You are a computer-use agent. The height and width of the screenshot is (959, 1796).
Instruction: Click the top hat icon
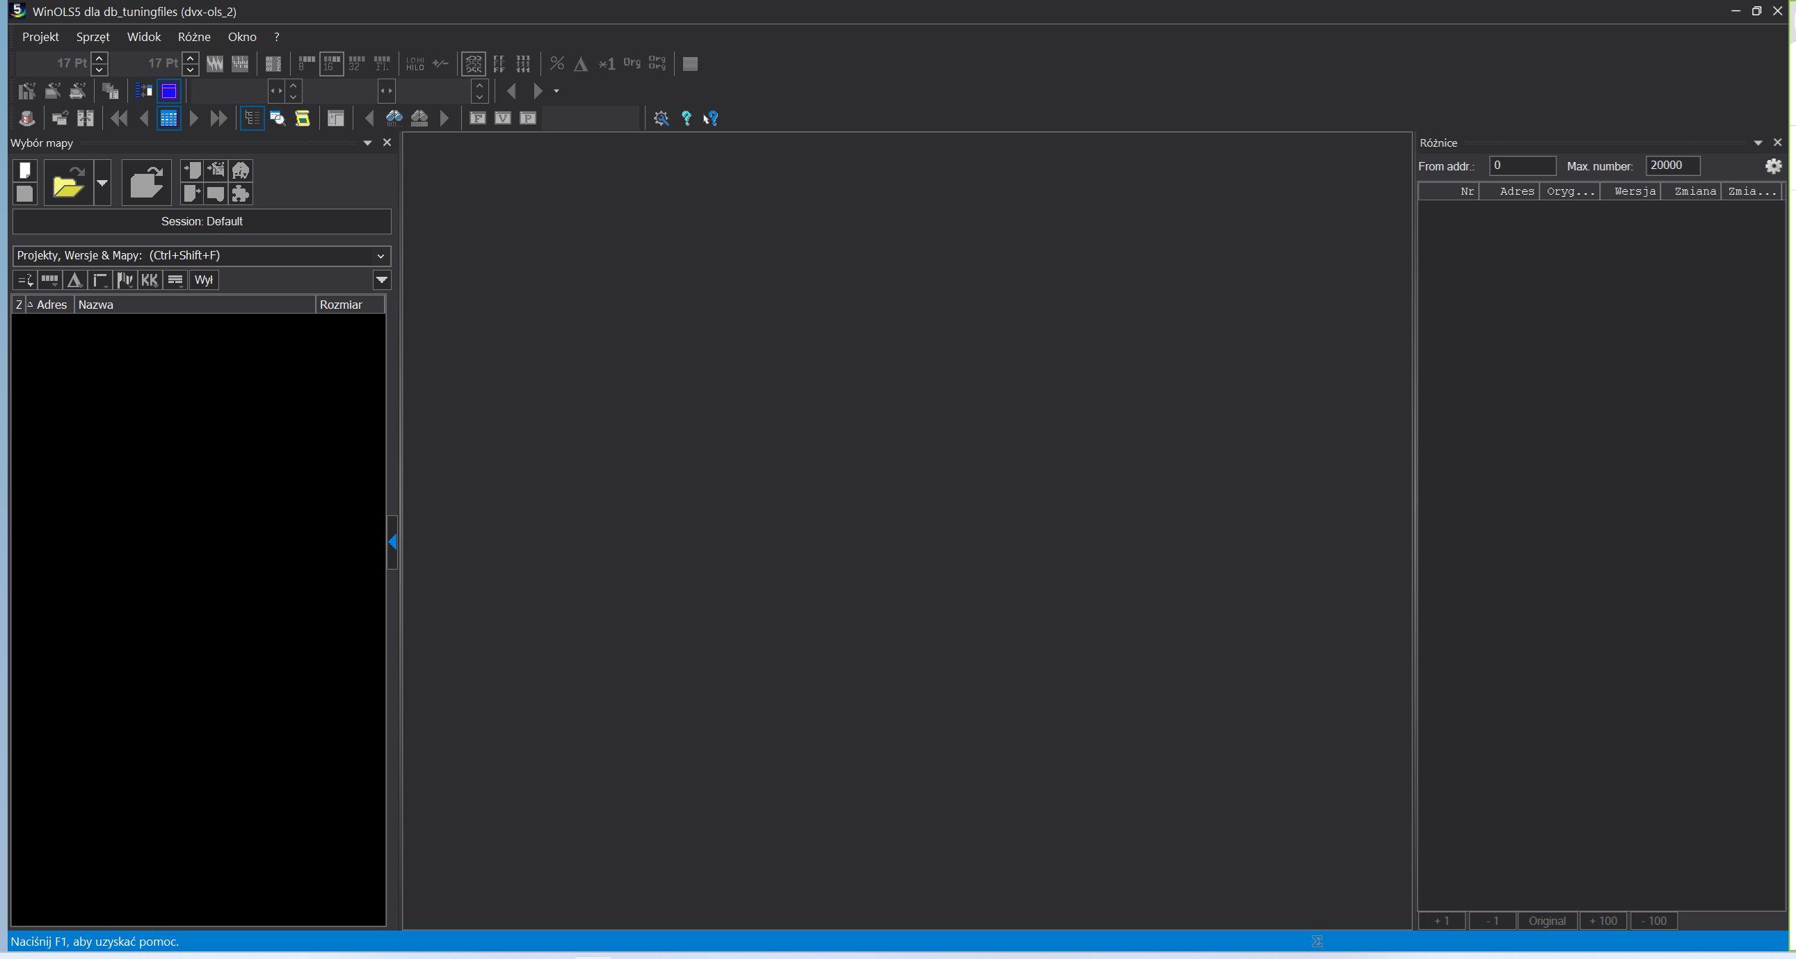(x=27, y=118)
